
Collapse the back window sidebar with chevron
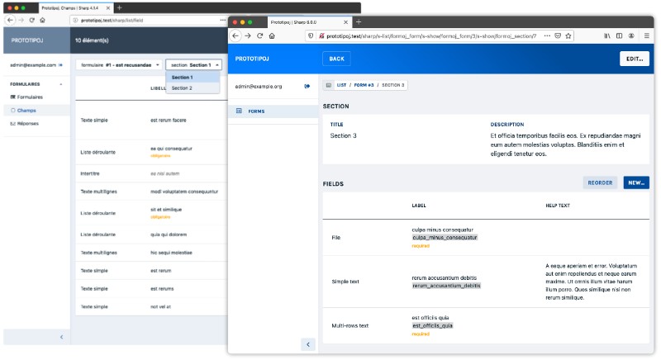click(x=61, y=337)
